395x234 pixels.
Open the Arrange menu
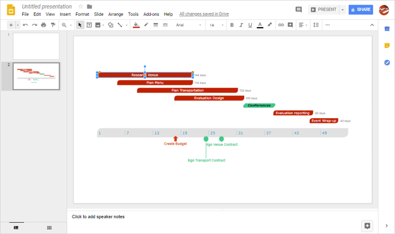116,14
